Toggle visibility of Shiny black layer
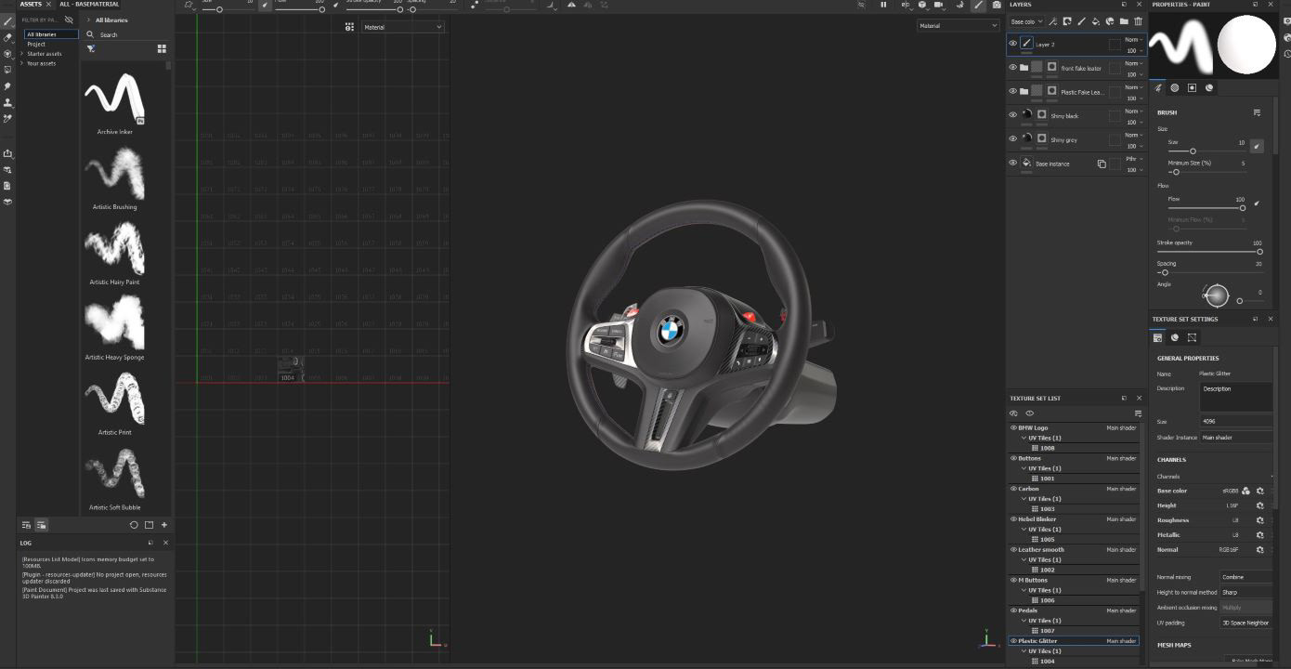 (x=1012, y=115)
